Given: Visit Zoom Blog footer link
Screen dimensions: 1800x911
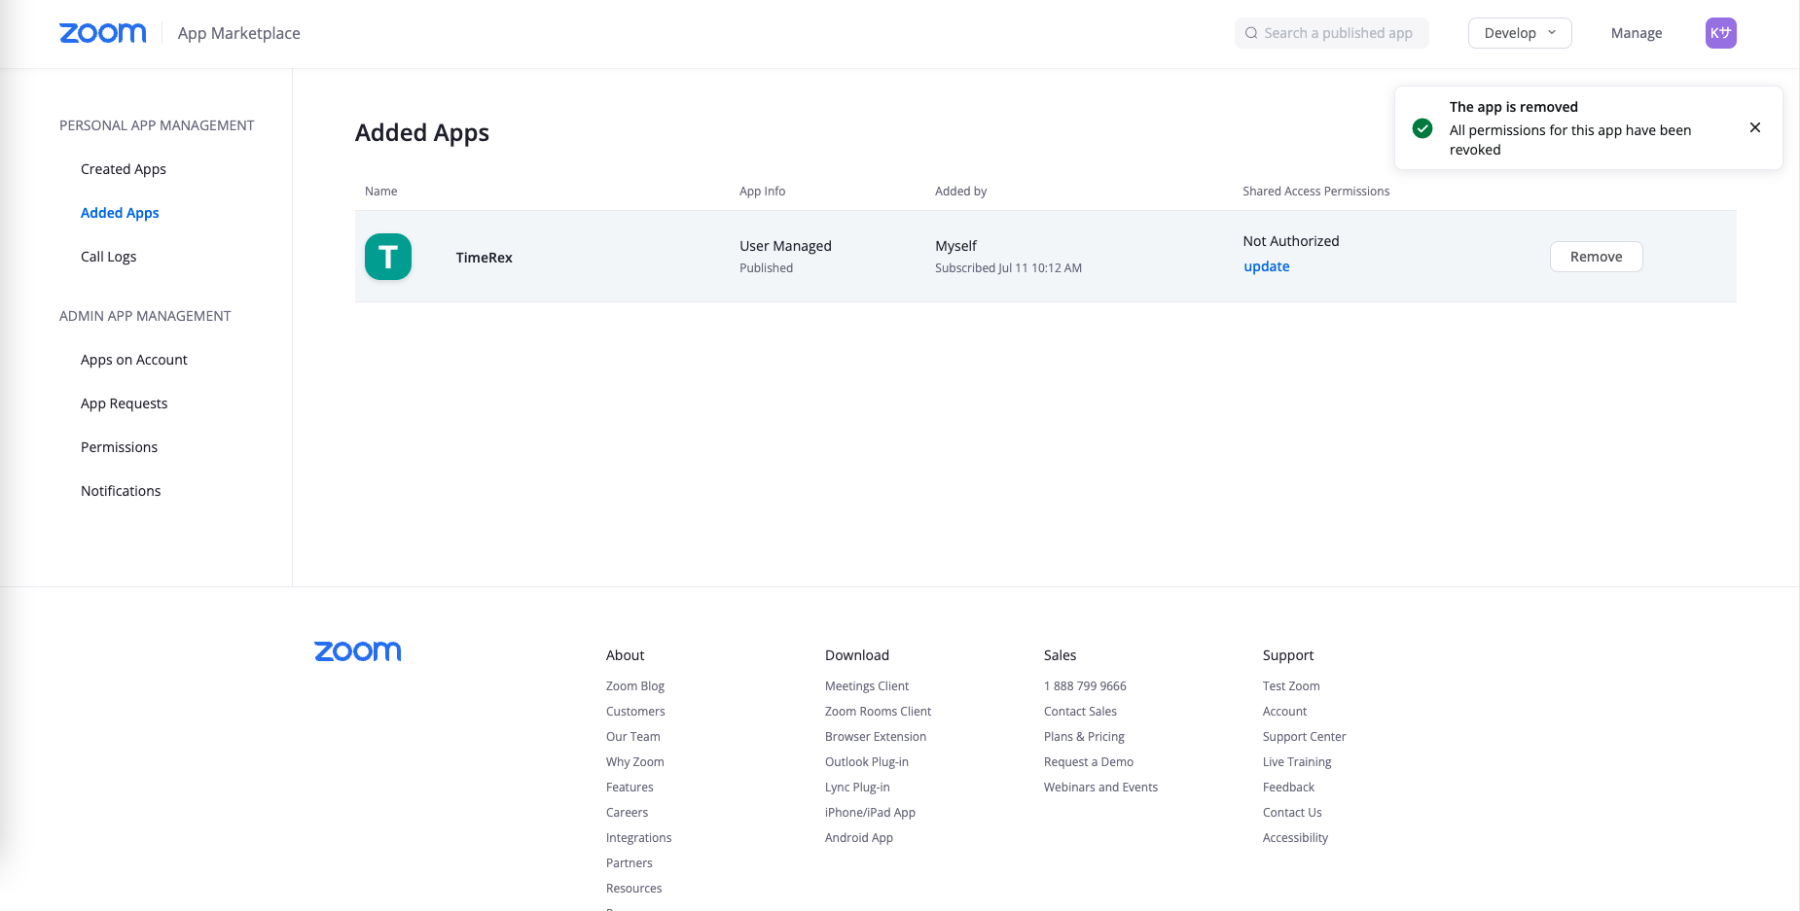Looking at the screenshot, I should [634, 686].
